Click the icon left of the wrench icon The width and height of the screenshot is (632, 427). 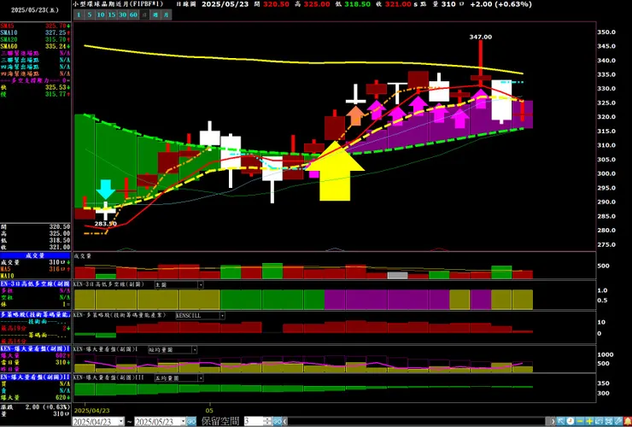point(609,421)
